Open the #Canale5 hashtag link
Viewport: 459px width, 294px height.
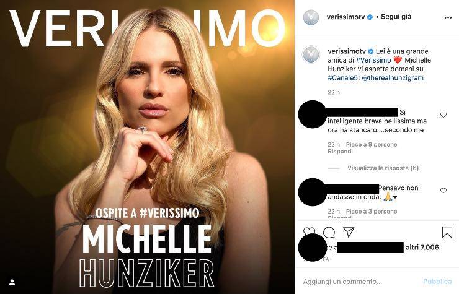coord(344,79)
